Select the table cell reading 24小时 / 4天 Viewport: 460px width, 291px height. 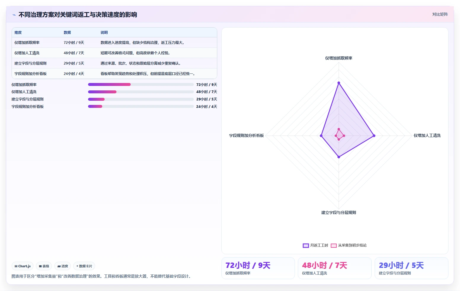click(x=74, y=74)
